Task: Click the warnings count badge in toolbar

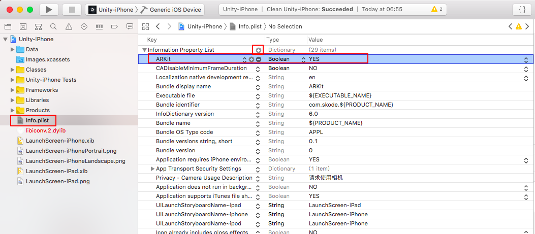Action: pyautogui.click(x=437, y=10)
